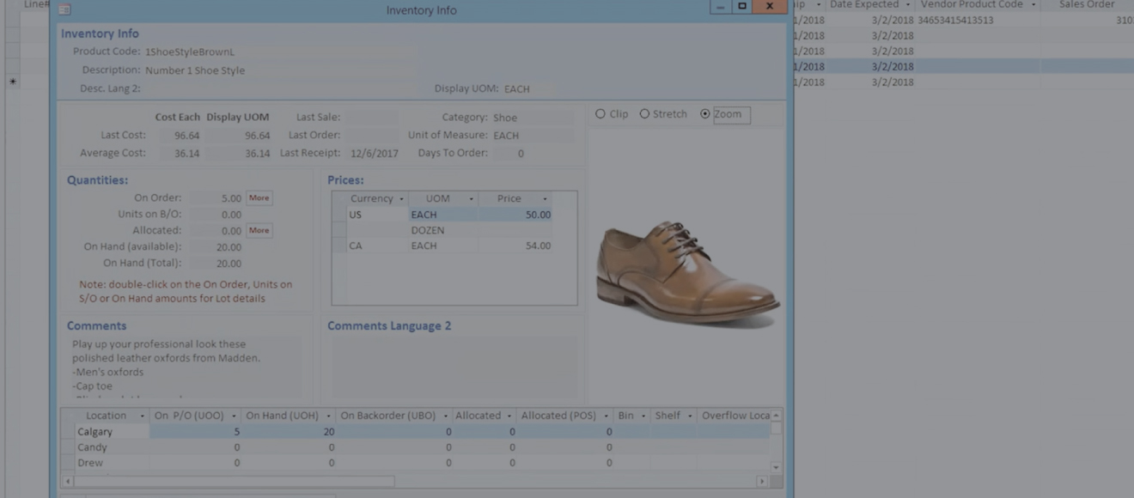The image size is (1134, 498).
Task: Click the form icon in the title bar
Action: pyautogui.click(x=64, y=9)
